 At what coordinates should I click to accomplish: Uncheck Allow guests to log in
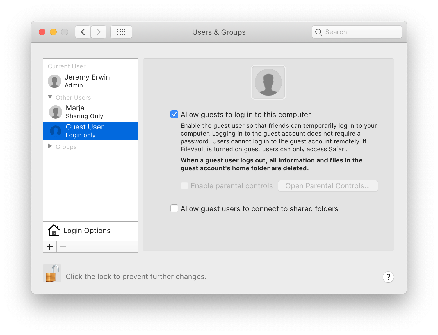click(x=174, y=114)
